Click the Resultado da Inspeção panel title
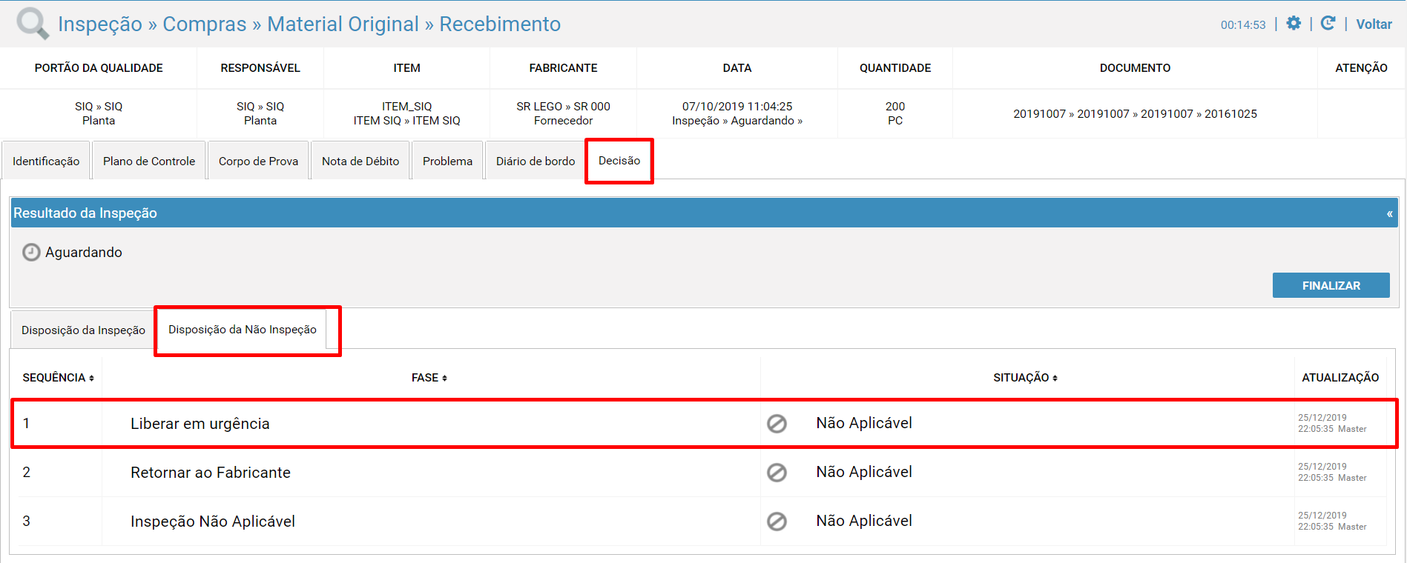 (x=85, y=213)
